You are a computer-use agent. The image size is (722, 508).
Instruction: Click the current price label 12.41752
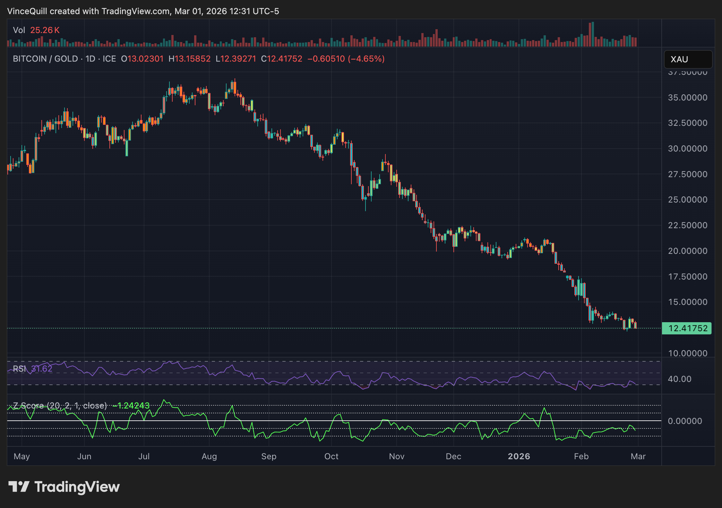(687, 328)
